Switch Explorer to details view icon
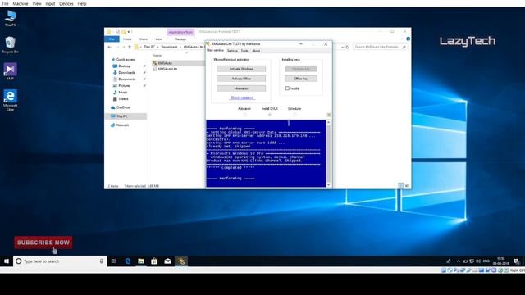The height and width of the screenshot is (295, 525). click(401, 185)
